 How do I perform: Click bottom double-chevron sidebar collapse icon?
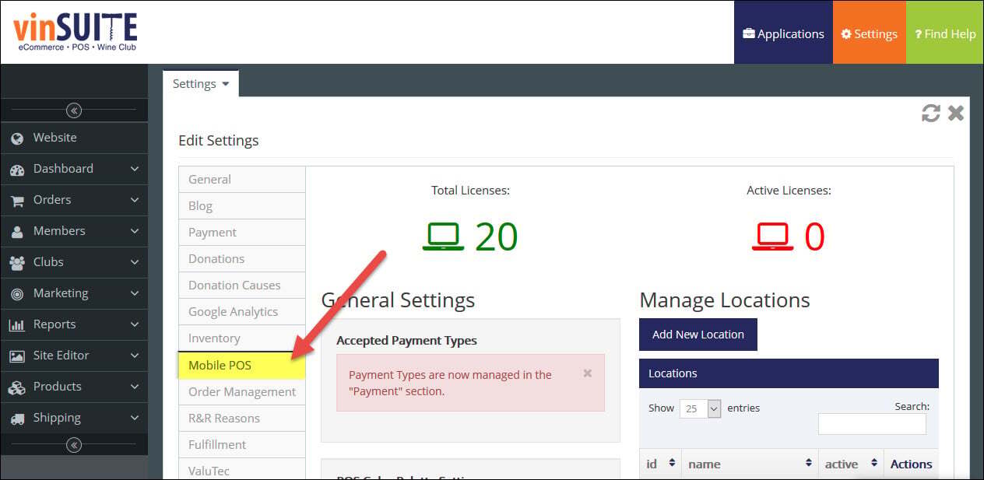click(74, 445)
